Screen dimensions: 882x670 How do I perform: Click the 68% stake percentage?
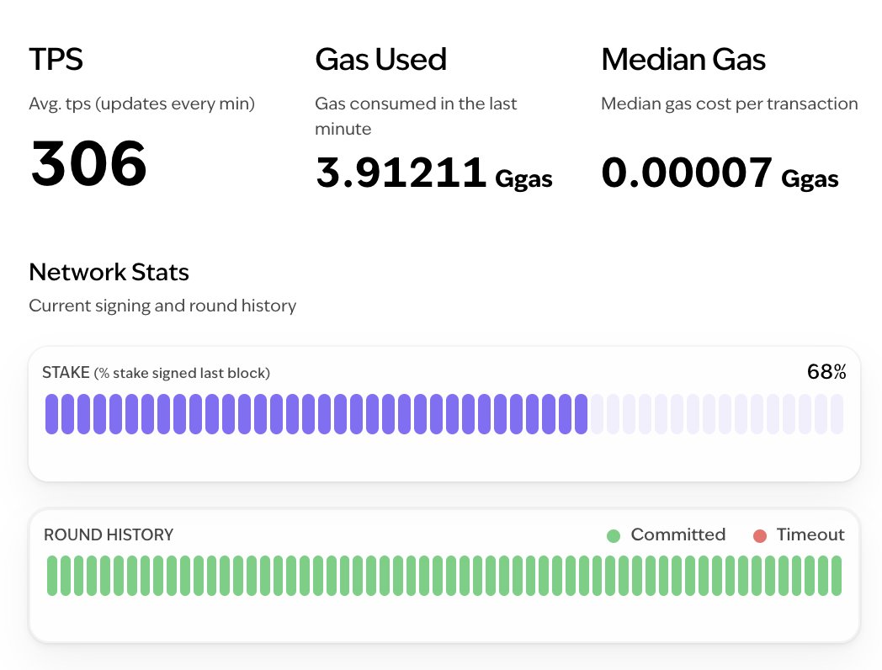826,372
